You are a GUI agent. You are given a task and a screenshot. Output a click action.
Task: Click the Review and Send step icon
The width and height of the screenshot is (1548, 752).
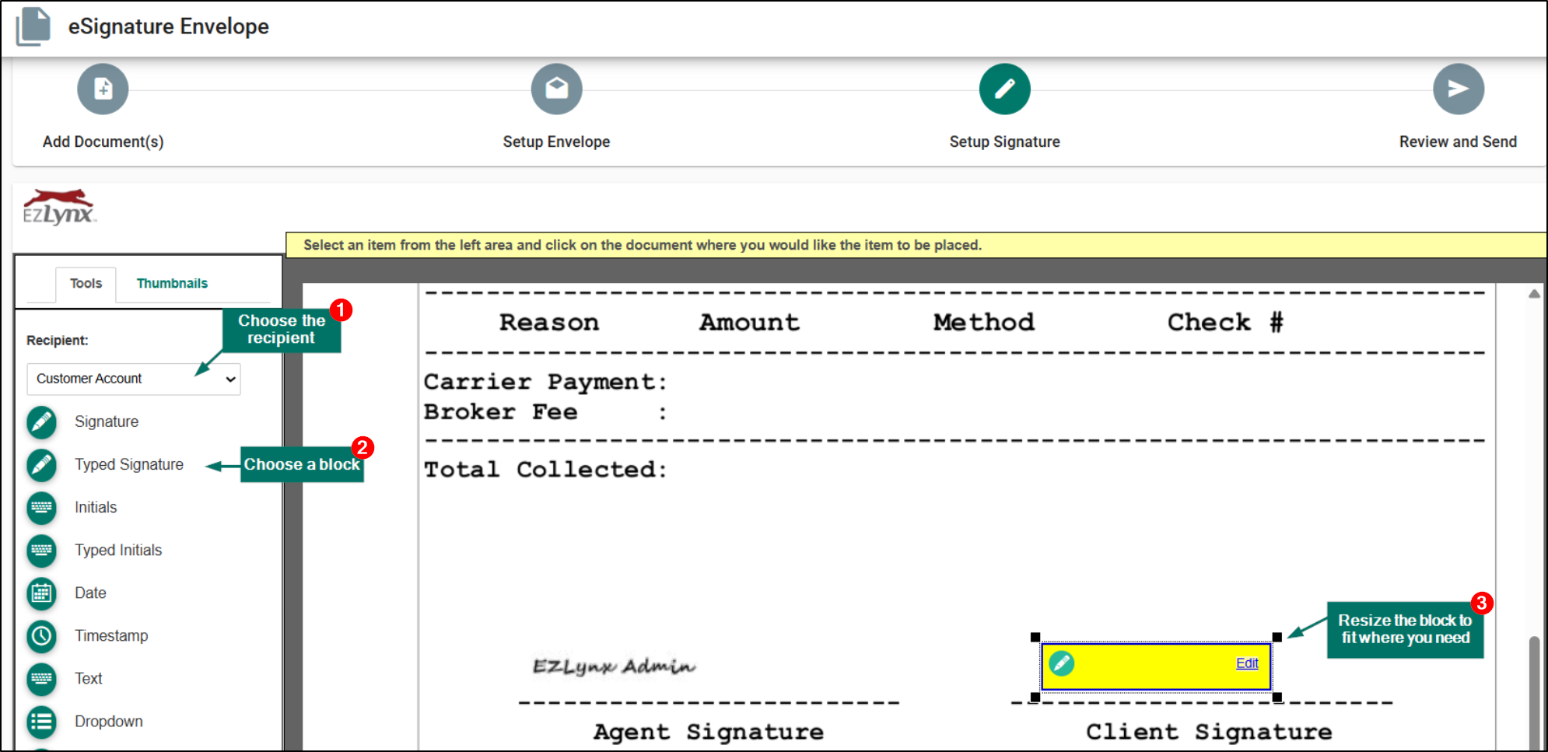pyautogui.click(x=1457, y=89)
